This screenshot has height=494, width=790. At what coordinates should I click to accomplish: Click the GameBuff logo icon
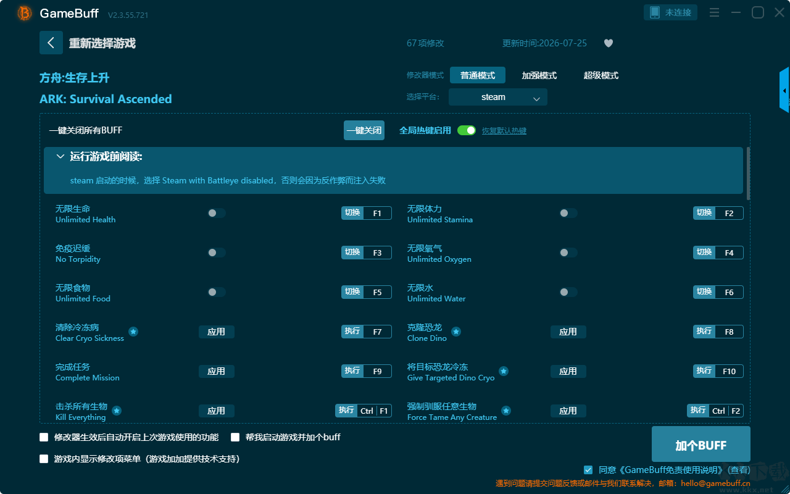[25, 13]
